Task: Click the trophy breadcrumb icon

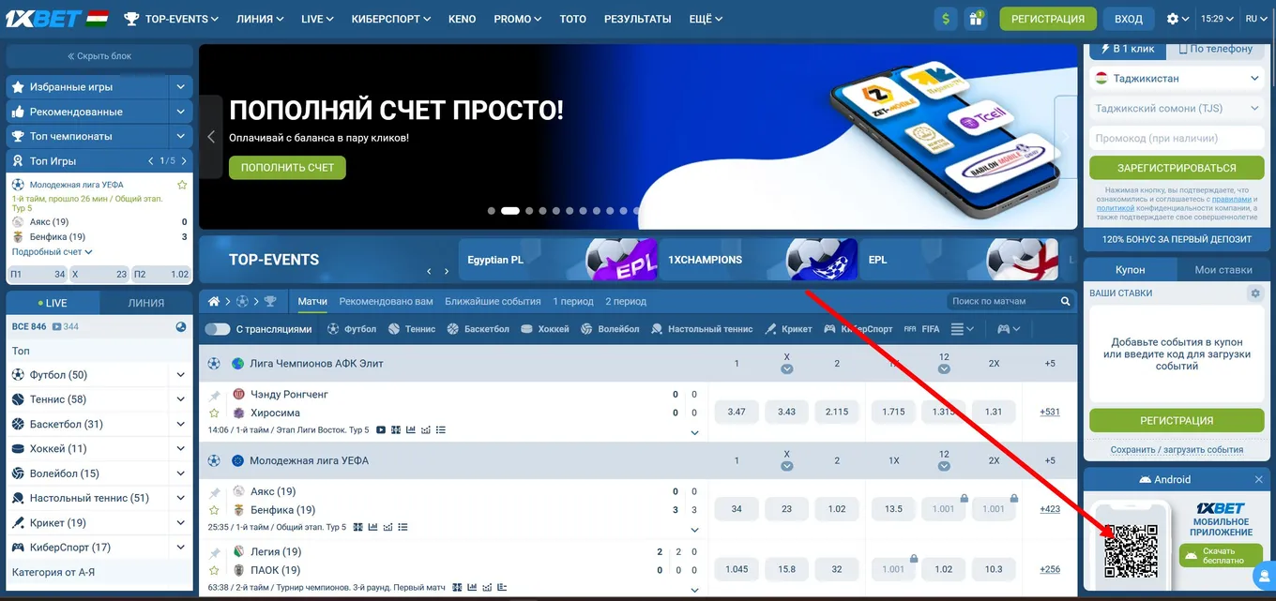Action: pos(270,302)
